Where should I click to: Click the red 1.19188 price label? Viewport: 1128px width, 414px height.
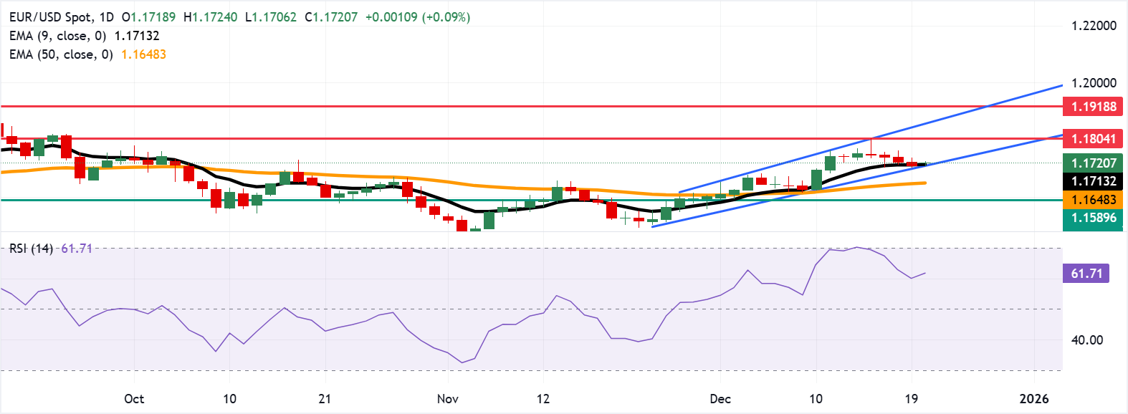tap(1094, 107)
